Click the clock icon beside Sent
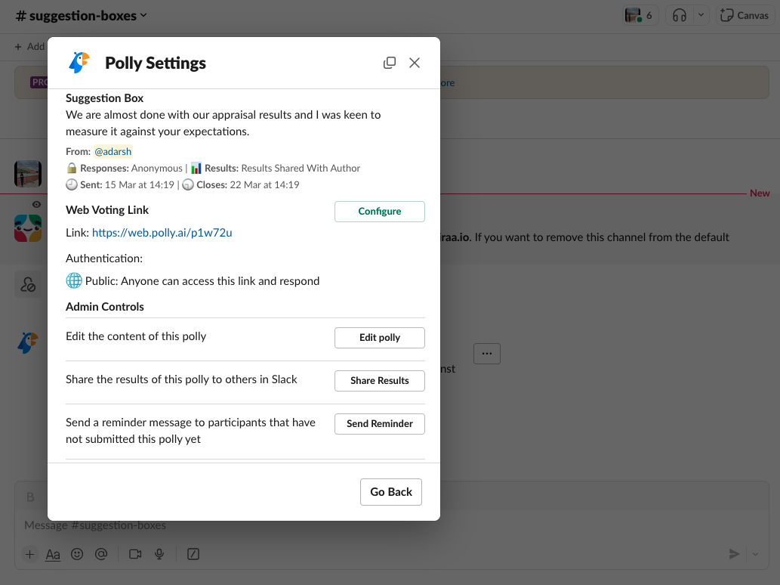Viewport: 780px width, 585px height. pos(72,184)
